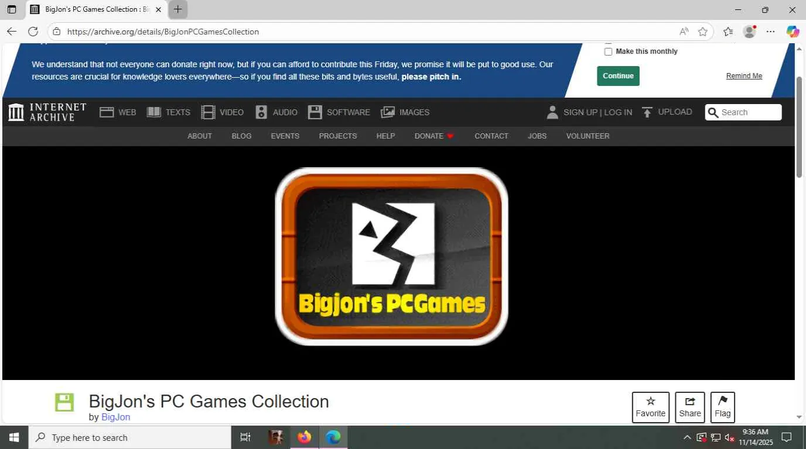Click the Bigjon's PCGames logo image
Image resolution: width=806 pixels, height=449 pixels.
391,257
